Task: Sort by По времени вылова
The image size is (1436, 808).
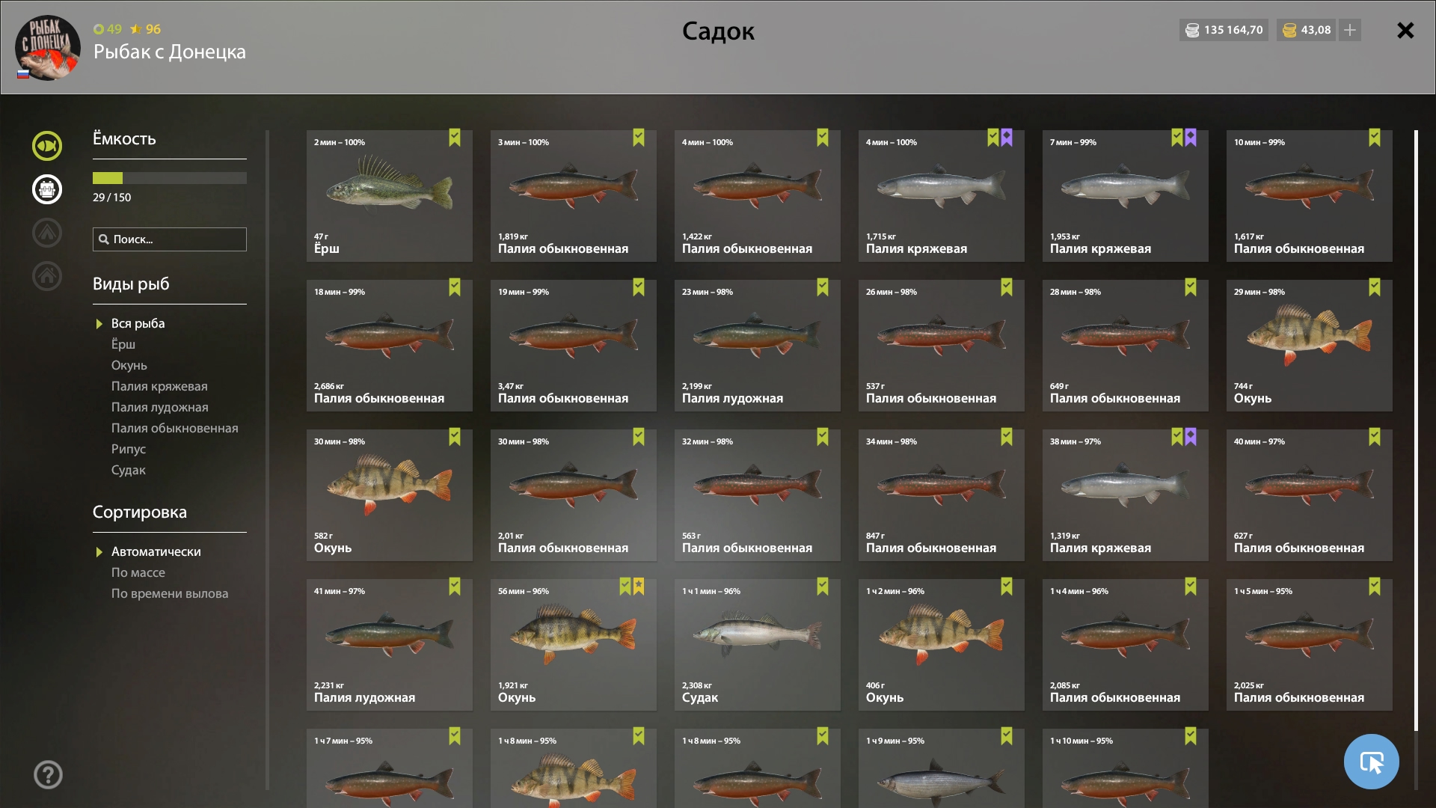Action: click(x=170, y=593)
